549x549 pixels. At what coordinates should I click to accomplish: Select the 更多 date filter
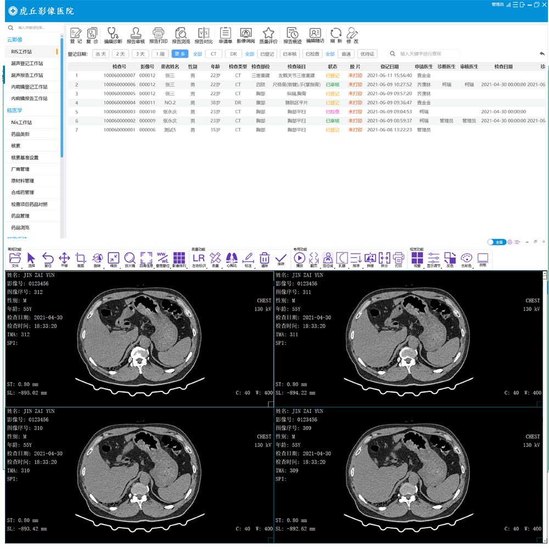[x=180, y=54]
